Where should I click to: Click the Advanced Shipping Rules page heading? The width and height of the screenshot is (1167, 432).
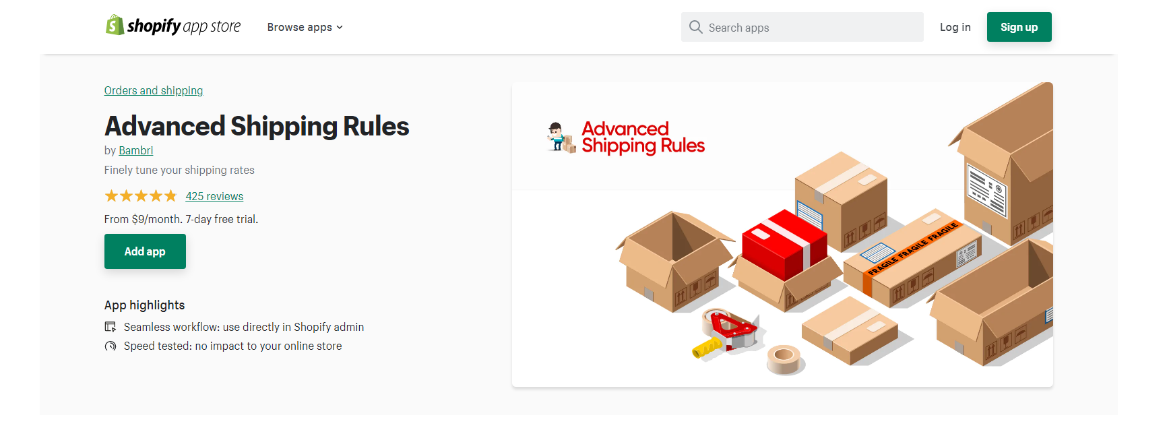(257, 126)
